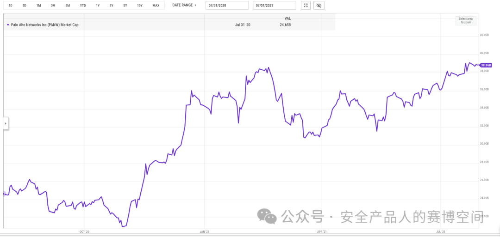Viewport: 500px width, 237px height.
Task: Switch chart to 3M range
Action: (53, 6)
